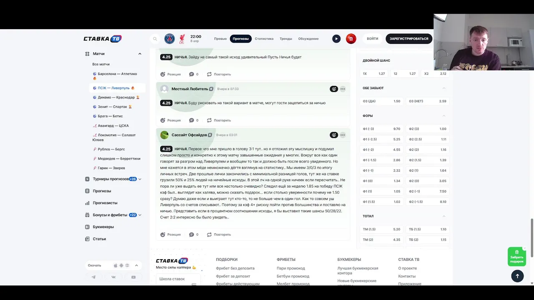The width and height of the screenshot is (534, 300).
Task: Expand Турниры прогнозов sidebar section
Action: [x=140, y=179]
